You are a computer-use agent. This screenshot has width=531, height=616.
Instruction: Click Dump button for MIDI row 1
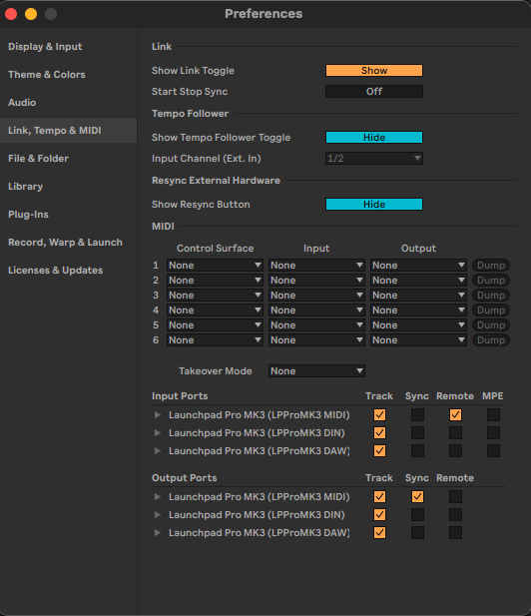(491, 266)
